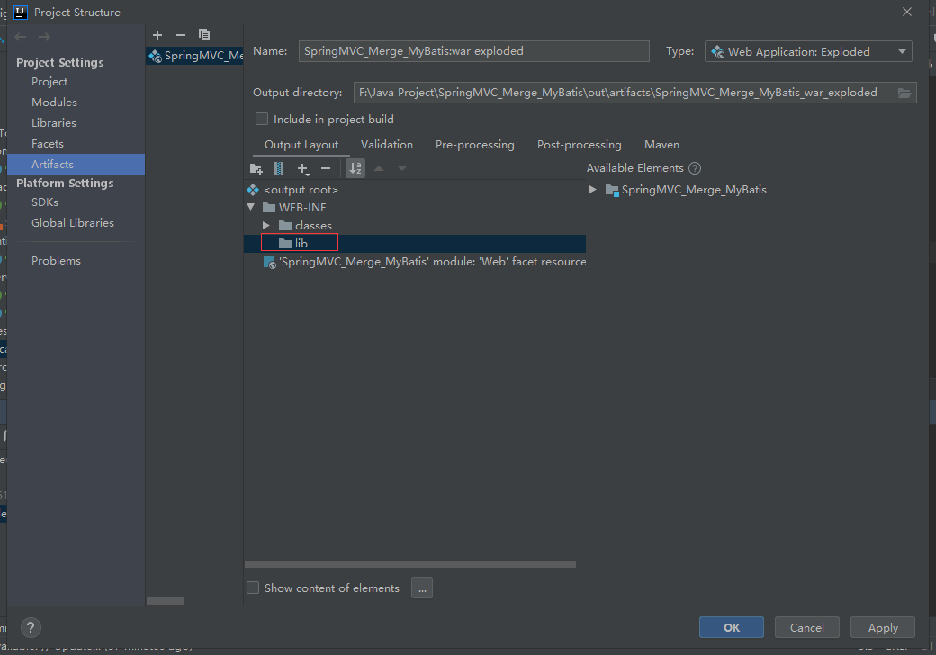Navigate forward with right arrow
This screenshot has width=936, height=655.
(45, 37)
